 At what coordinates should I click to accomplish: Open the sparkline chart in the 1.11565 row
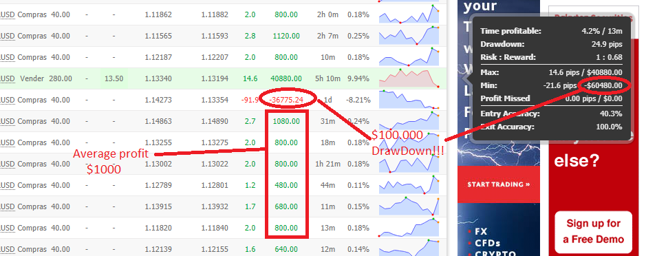pyautogui.click(x=409, y=36)
